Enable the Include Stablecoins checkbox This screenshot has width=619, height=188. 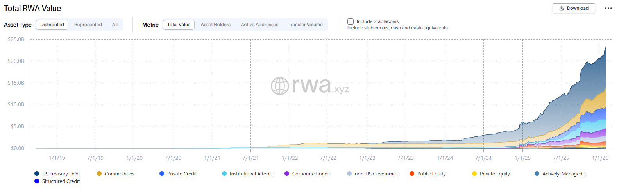click(x=351, y=21)
